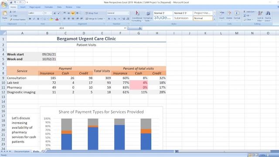Switch to the Page Layout tab

click(x=35, y=7)
